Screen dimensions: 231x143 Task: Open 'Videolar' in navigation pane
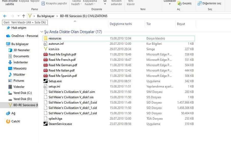click(16, 87)
